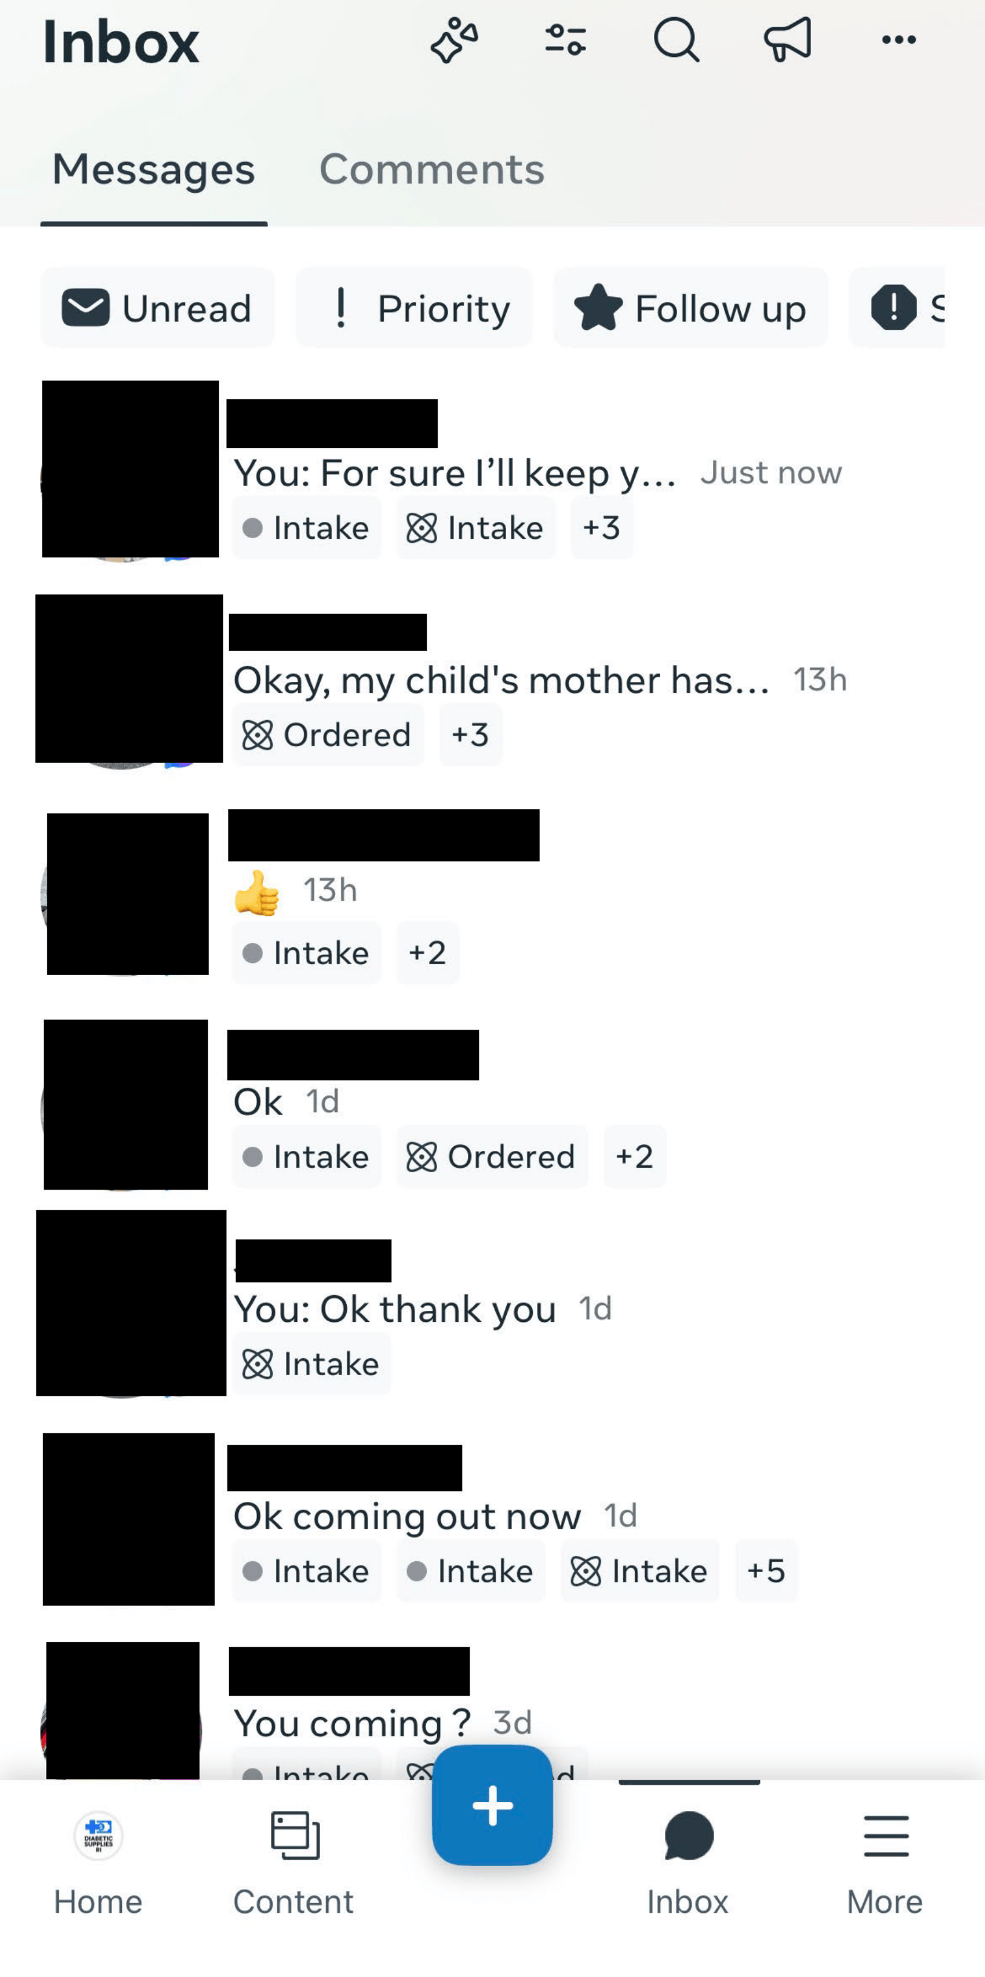Toggle the Follow up filter
This screenshot has height=1977, width=985.
pos(689,309)
